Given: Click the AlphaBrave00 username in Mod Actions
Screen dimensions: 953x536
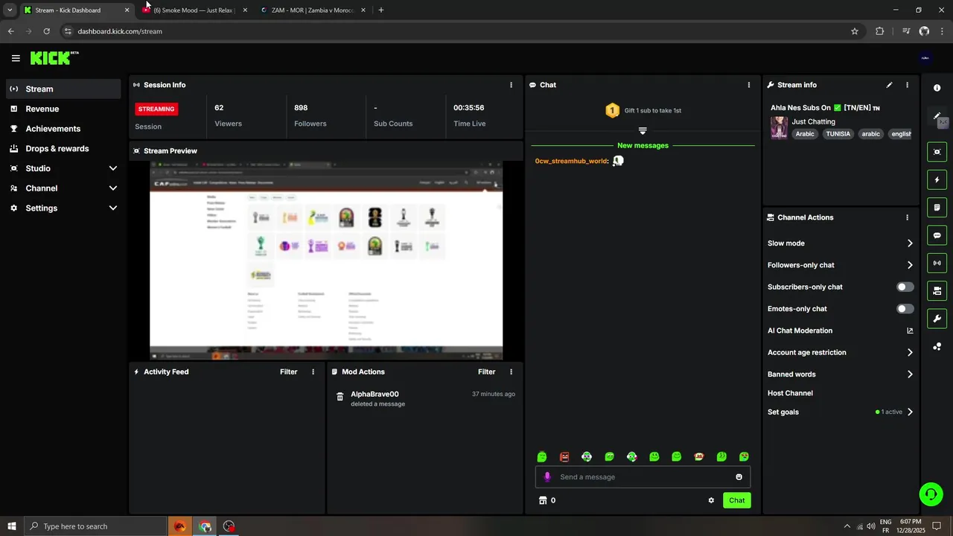Looking at the screenshot, I should [374, 394].
